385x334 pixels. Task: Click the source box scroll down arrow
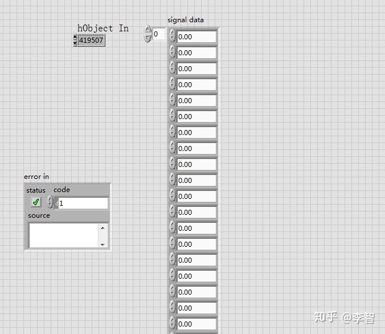[x=103, y=245]
